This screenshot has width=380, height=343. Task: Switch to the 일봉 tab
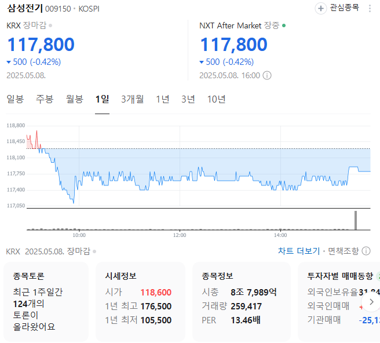(x=15, y=99)
